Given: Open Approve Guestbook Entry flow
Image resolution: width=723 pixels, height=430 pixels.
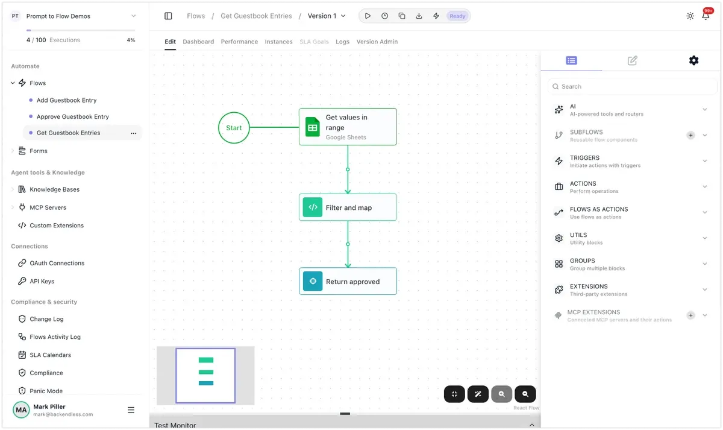Looking at the screenshot, I should click(x=73, y=116).
